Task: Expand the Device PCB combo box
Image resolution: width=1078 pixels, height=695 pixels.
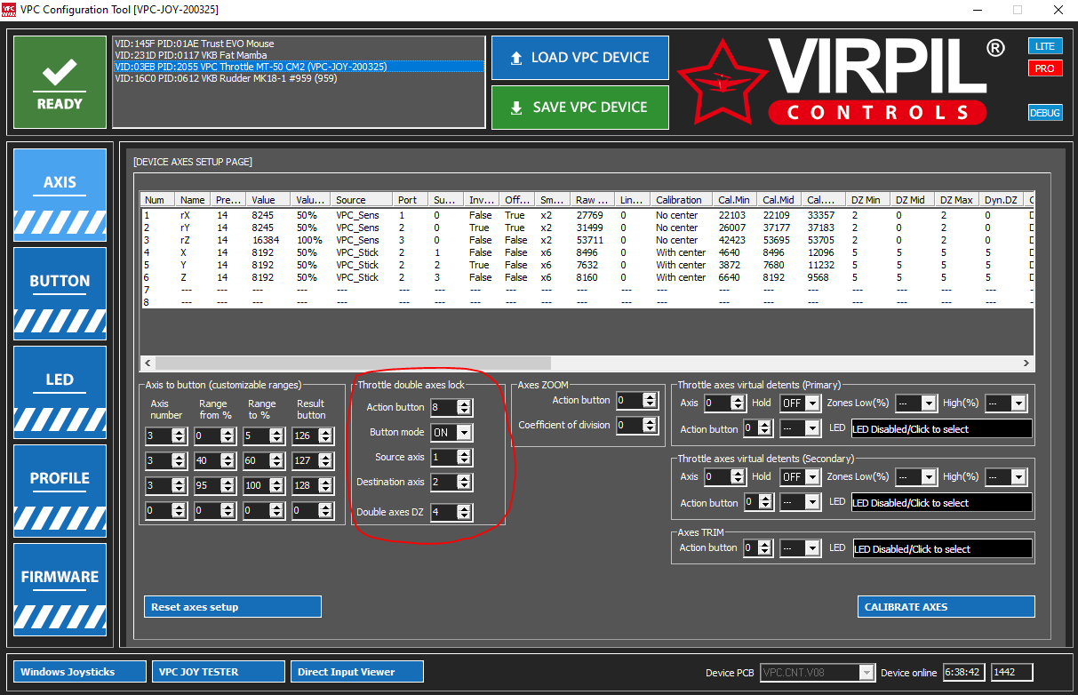Action: point(866,673)
